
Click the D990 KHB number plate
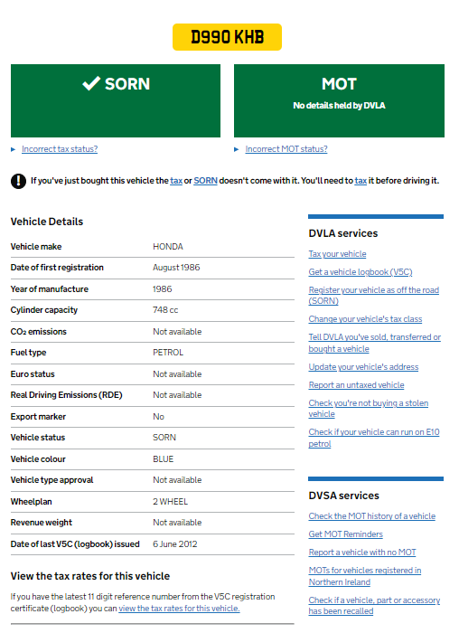227,37
